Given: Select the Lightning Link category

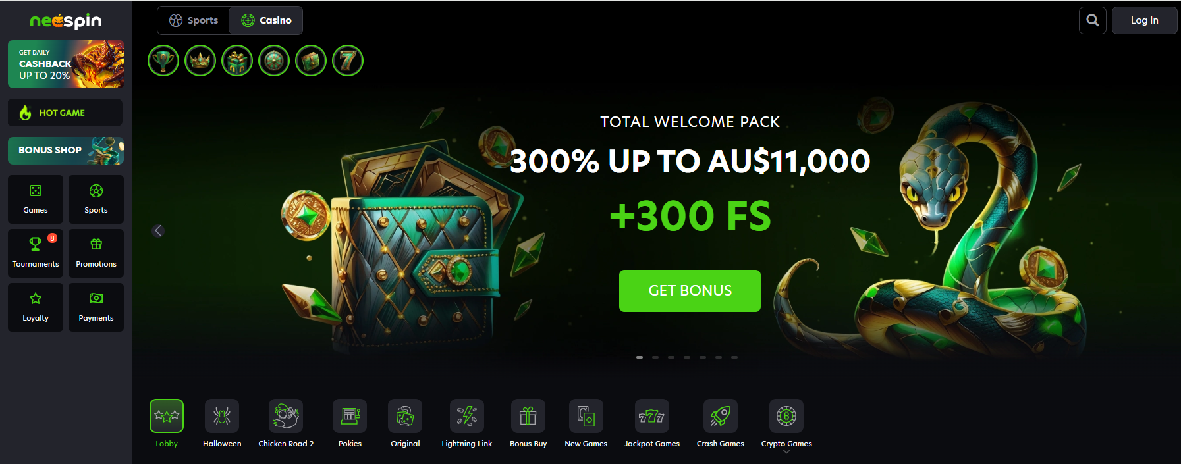Looking at the screenshot, I should tap(467, 416).
